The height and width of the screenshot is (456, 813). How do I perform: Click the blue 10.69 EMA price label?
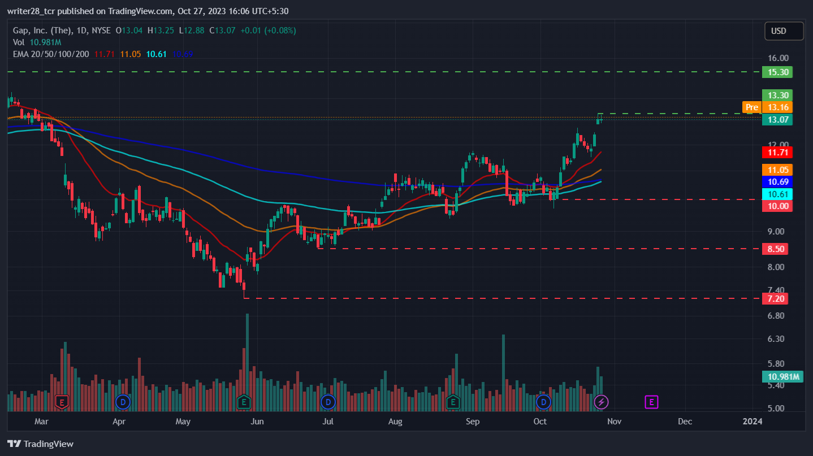point(777,182)
